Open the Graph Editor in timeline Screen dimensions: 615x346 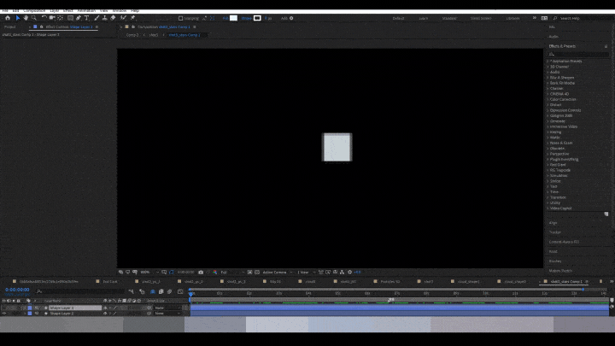tap(180, 291)
